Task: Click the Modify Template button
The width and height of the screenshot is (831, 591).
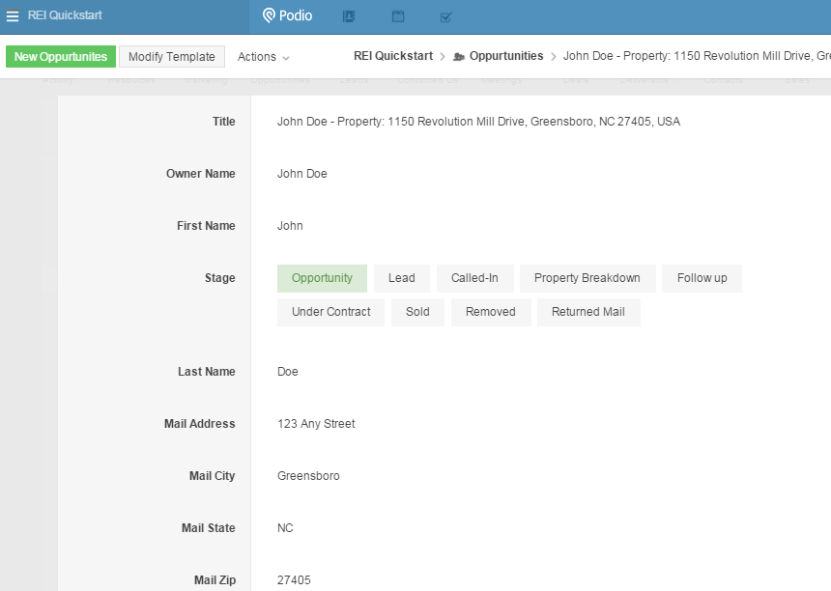Action: 172,57
